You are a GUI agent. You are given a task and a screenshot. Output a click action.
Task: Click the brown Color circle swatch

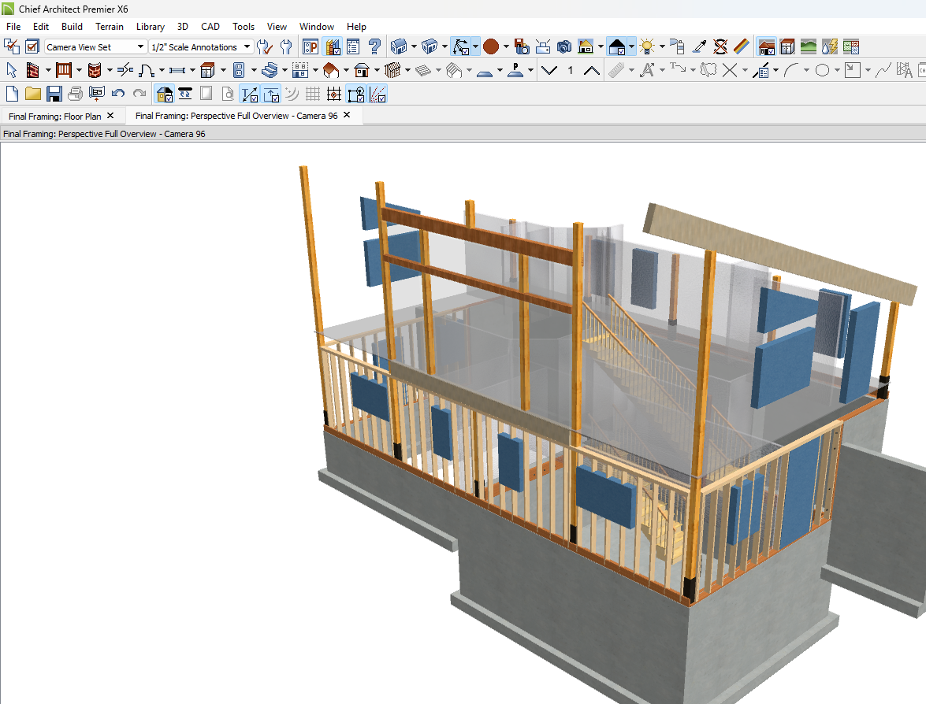491,46
